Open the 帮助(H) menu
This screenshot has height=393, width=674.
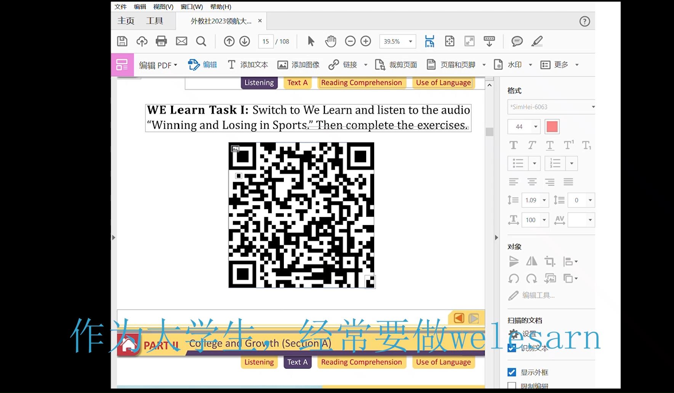(x=221, y=6)
